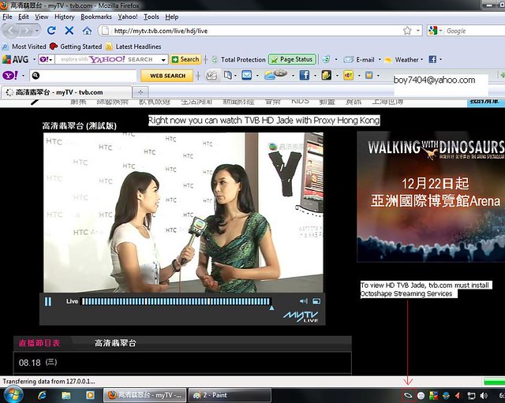Click the Facebook icon in AVG toolbar

432,59
